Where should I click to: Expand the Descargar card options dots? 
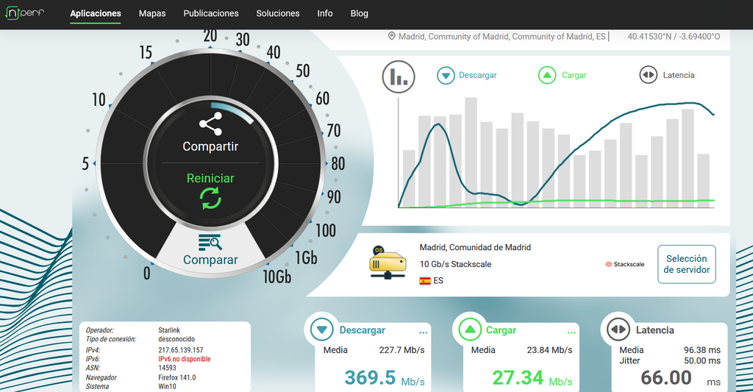click(423, 332)
